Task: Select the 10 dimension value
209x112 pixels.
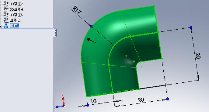Action: (93, 101)
